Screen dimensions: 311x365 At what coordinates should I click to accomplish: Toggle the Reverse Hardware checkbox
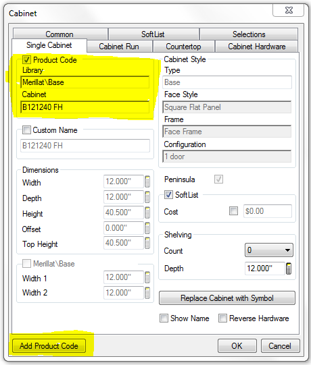click(x=222, y=318)
